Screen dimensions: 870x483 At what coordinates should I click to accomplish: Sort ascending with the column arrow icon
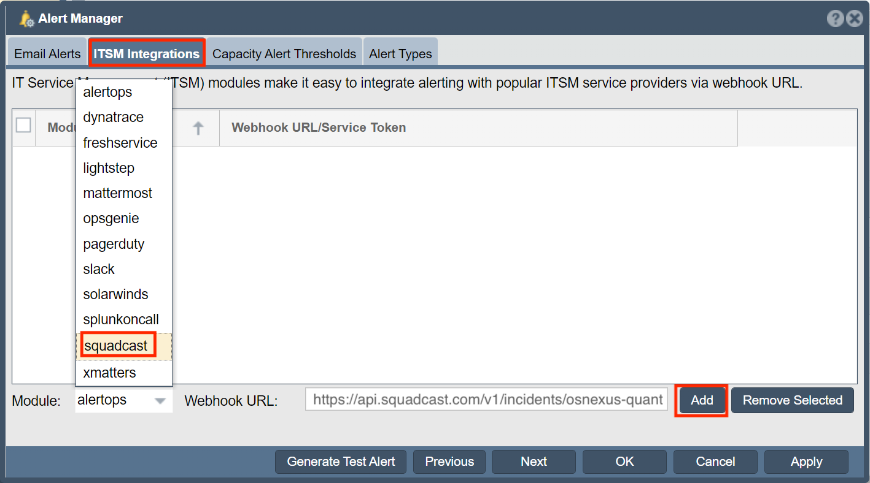tap(198, 128)
